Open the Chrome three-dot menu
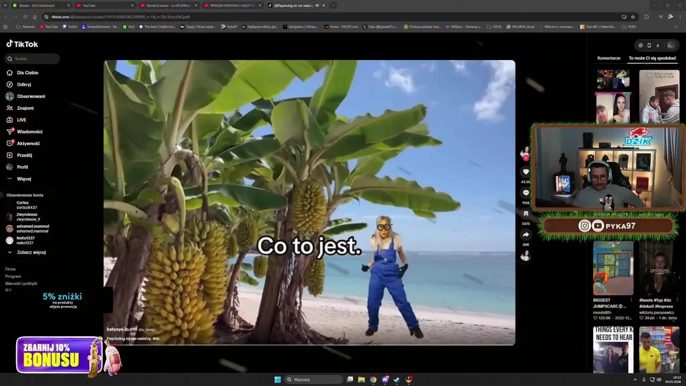Screen dimensions: 686x386 [x=680, y=17]
